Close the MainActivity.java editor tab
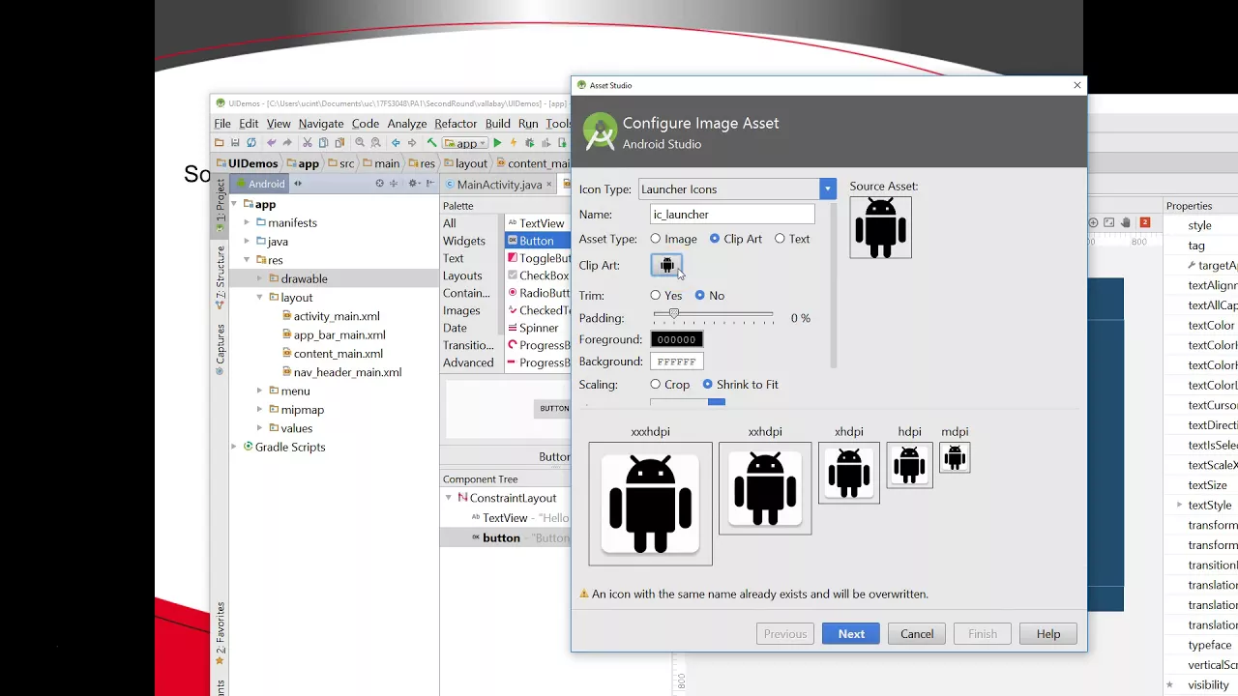Viewport: 1238px width, 696px height. [549, 184]
